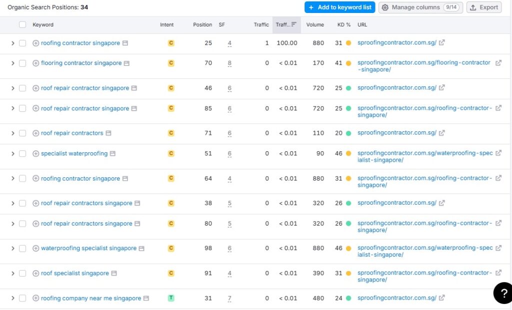
Task: Open the Manage columns button
Action: [x=420, y=7]
